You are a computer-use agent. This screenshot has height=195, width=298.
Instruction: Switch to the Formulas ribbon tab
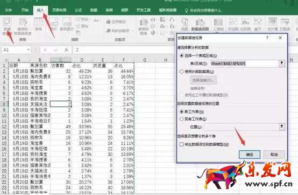78,10
